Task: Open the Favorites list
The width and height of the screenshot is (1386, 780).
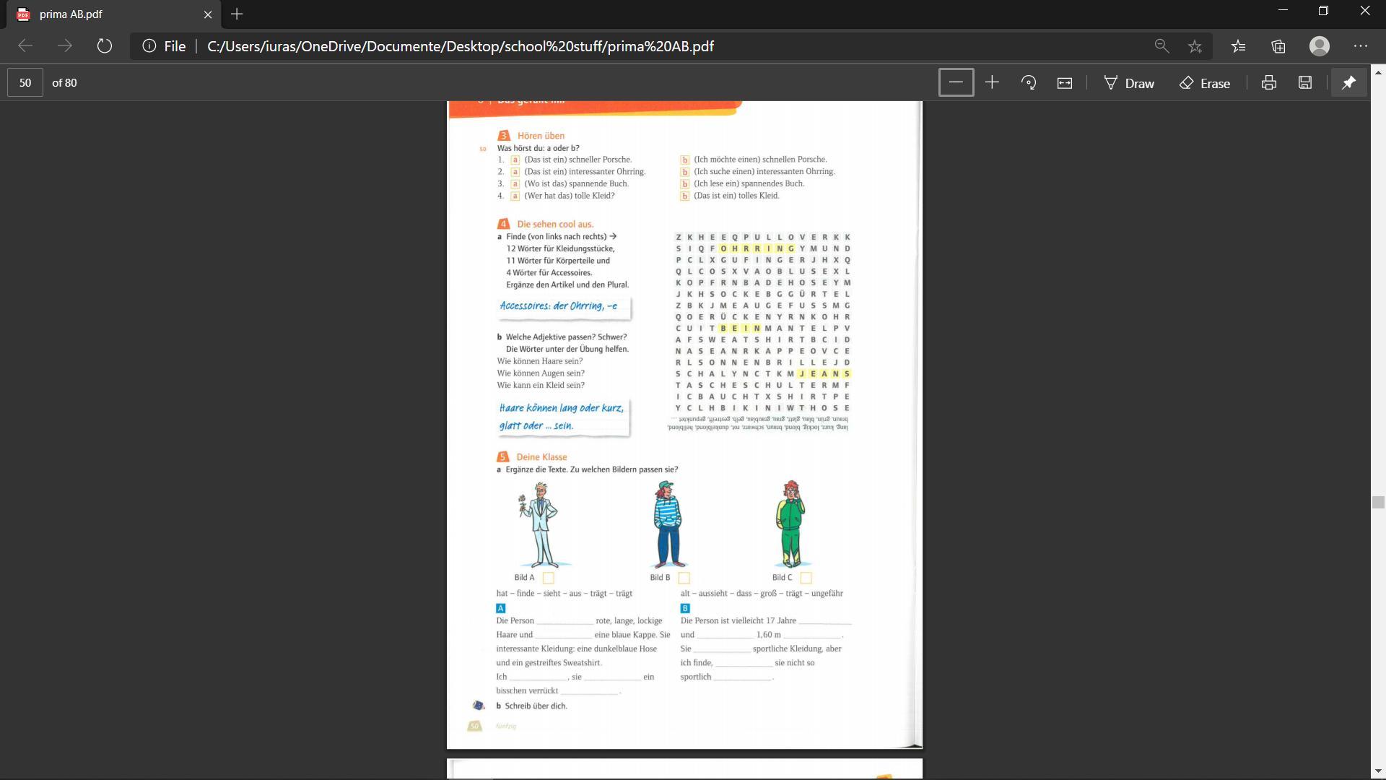Action: pyautogui.click(x=1239, y=46)
